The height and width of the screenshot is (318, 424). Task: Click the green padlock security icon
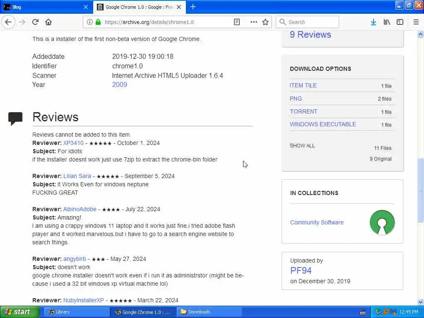[98, 22]
